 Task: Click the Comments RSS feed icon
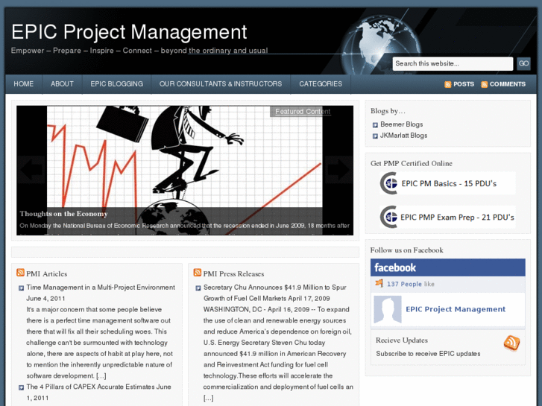click(485, 84)
